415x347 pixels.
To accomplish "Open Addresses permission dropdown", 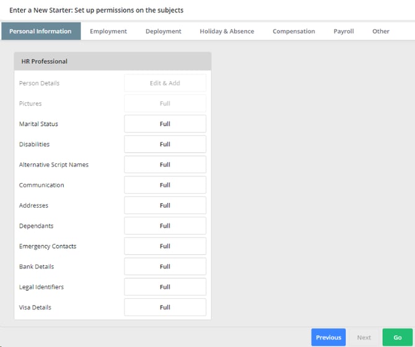I will click(165, 205).
